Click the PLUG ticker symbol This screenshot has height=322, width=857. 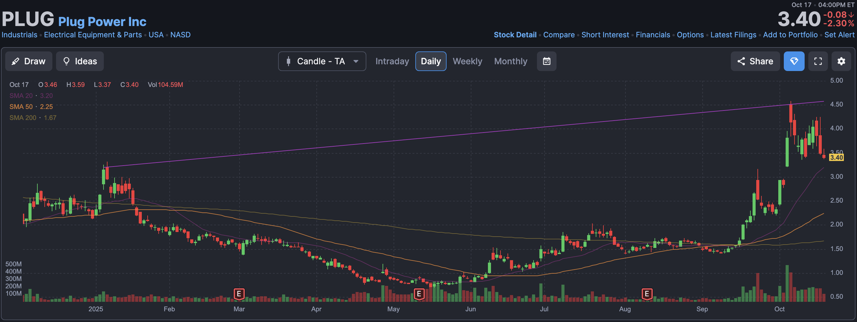click(28, 19)
